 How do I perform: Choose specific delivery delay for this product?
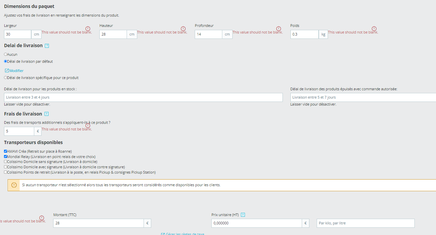click(5, 78)
